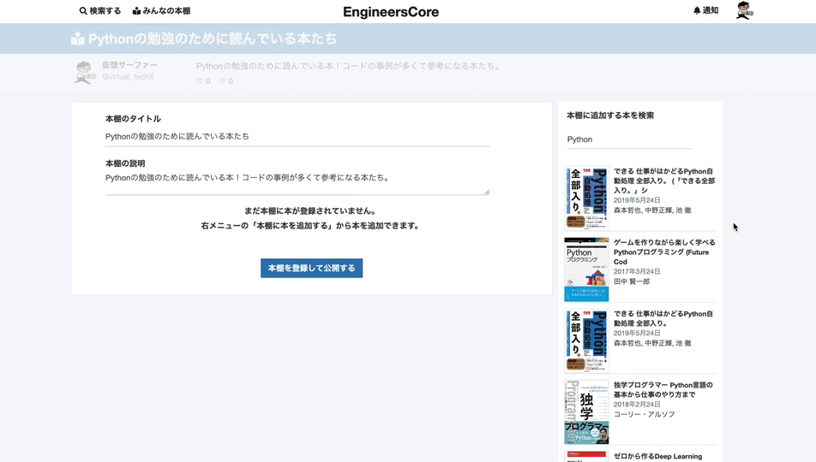The width and height of the screenshot is (816, 462).
Task: Click the heart like icon
Action: click(222, 81)
